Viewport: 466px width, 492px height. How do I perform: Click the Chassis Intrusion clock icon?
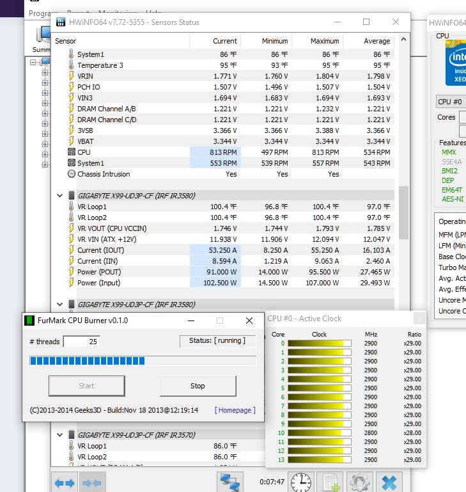click(72, 174)
